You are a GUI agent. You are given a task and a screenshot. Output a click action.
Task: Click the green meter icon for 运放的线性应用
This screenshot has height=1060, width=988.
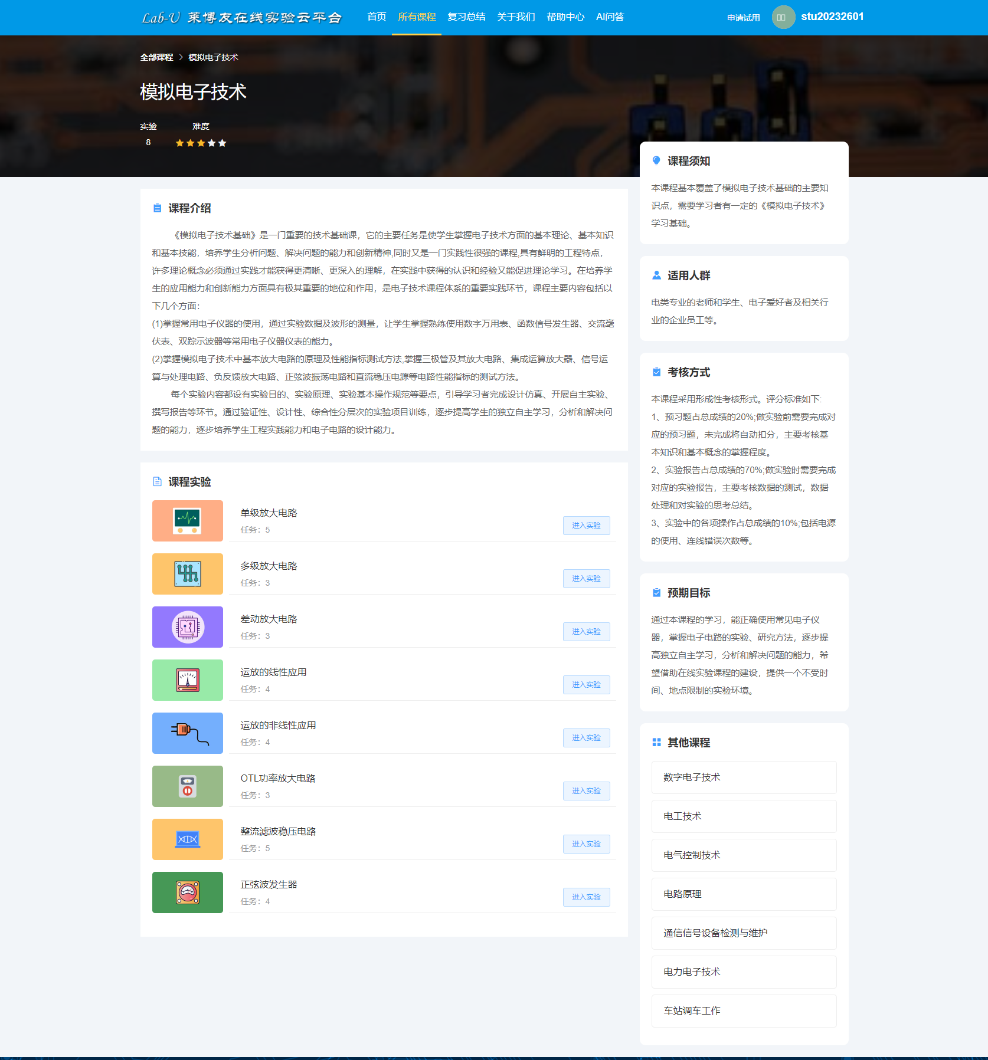(x=187, y=680)
